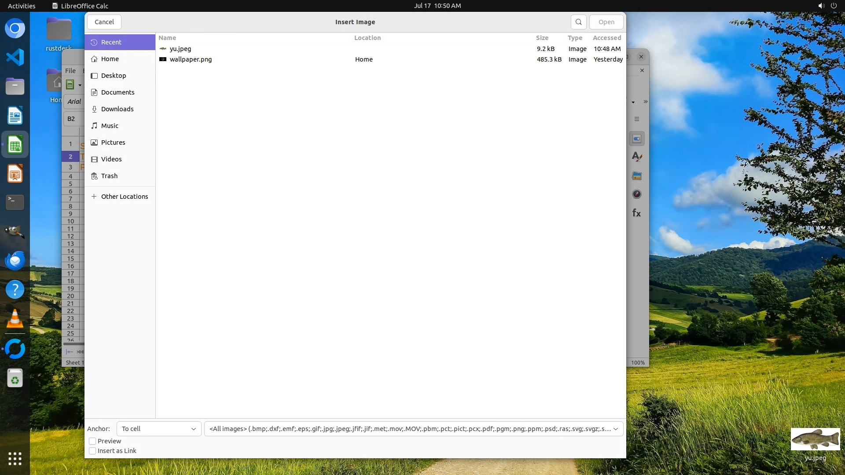
Task: Open the All images file type filter dropdown
Action: pyautogui.click(x=414, y=429)
